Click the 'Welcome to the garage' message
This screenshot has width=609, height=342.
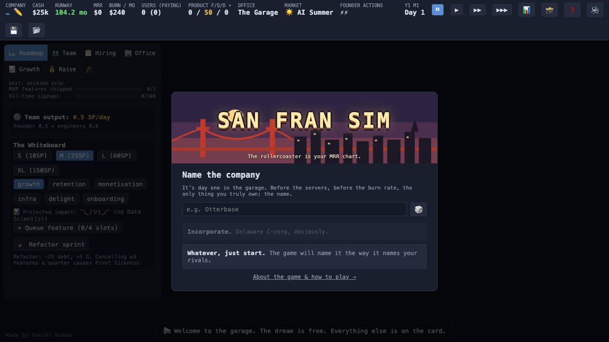tap(304, 331)
